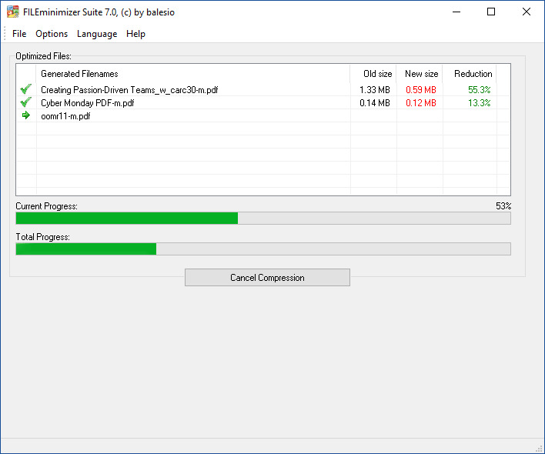
Task: Click the Total Progress bar
Action: click(x=263, y=249)
